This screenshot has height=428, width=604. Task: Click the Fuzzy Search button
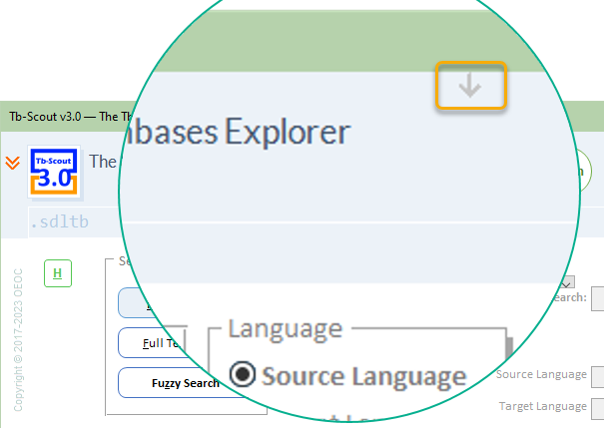click(x=170, y=383)
